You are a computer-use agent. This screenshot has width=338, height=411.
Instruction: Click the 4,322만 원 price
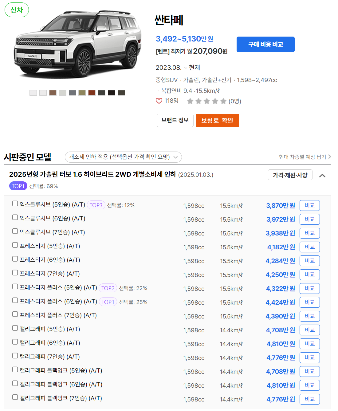281,288
